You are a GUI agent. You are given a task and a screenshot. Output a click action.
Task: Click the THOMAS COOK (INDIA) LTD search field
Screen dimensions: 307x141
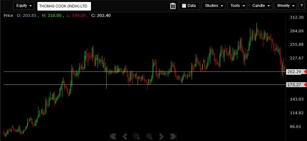64,6
